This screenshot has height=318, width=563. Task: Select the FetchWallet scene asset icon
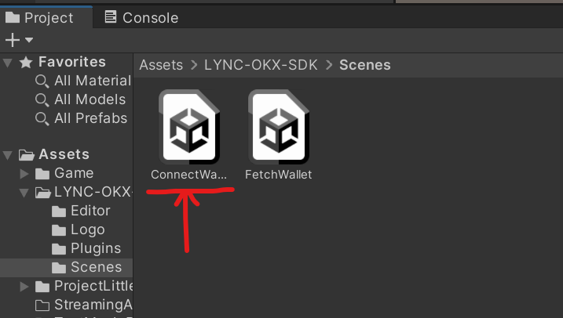pos(279,127)
